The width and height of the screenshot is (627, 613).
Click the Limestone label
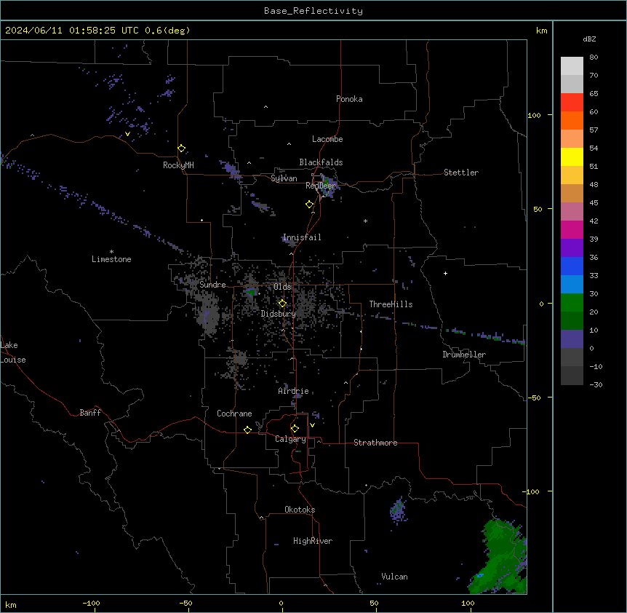(x=111, y=259)
